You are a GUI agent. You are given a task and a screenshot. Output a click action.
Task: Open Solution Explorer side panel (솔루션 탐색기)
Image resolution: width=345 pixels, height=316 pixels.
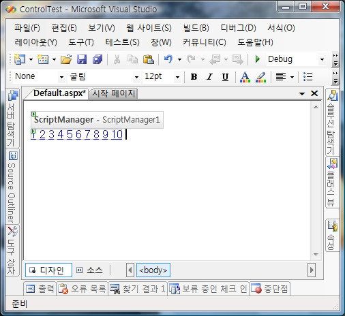coord(332,122)
